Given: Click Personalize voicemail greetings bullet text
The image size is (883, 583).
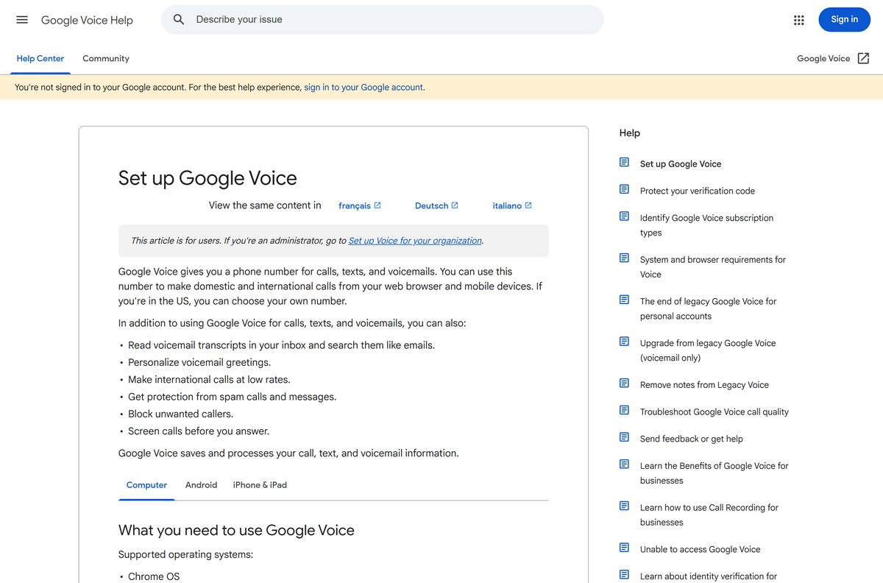Looking at the screenshot, I should click(199, 362).
